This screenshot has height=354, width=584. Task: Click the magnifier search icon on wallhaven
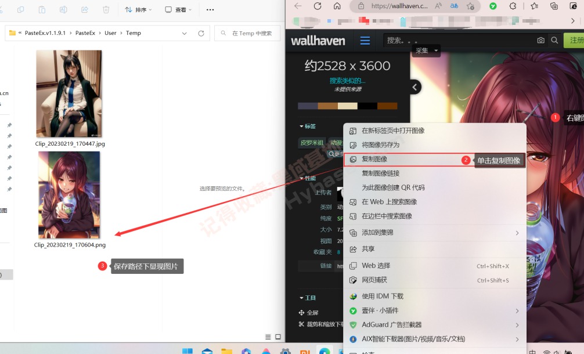coord(554,41)
